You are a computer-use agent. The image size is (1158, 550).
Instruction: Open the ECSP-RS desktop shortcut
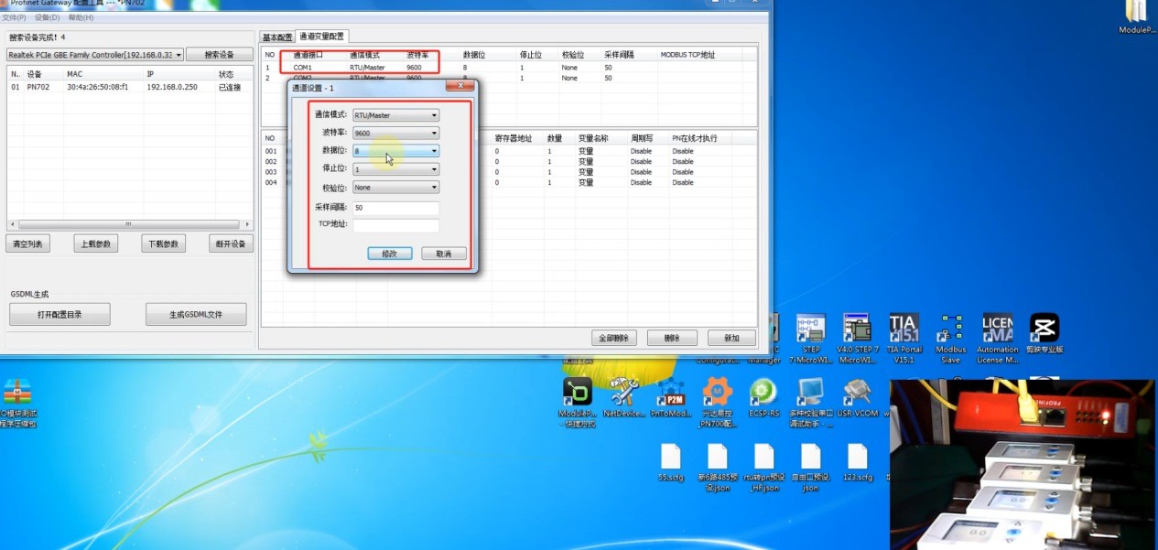coord(763,394)
